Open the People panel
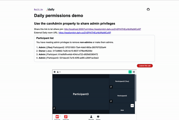 [91, 118]
